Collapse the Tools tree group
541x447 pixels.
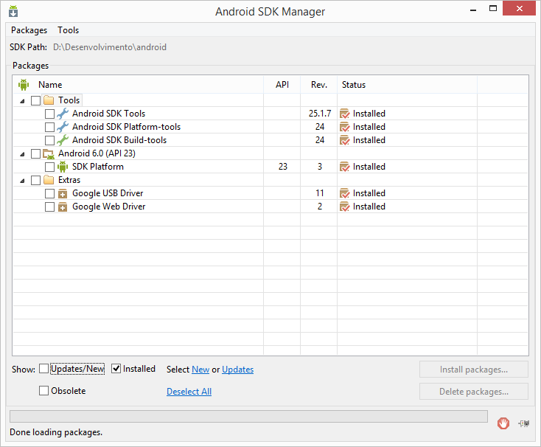pyautogui.click(x=21, y=100)
